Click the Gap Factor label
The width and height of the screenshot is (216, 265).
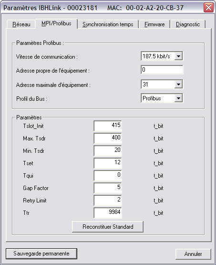pyautogui.click(x=36, y=188)
